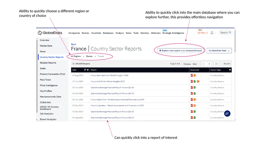Sort by Date column icon
Screen dimensions: 264x148
tap(85, 70)
